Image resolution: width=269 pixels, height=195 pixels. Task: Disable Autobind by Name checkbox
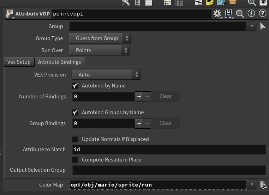75,86
